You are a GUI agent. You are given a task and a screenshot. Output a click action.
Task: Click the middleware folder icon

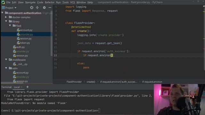(x=10, y=60)
